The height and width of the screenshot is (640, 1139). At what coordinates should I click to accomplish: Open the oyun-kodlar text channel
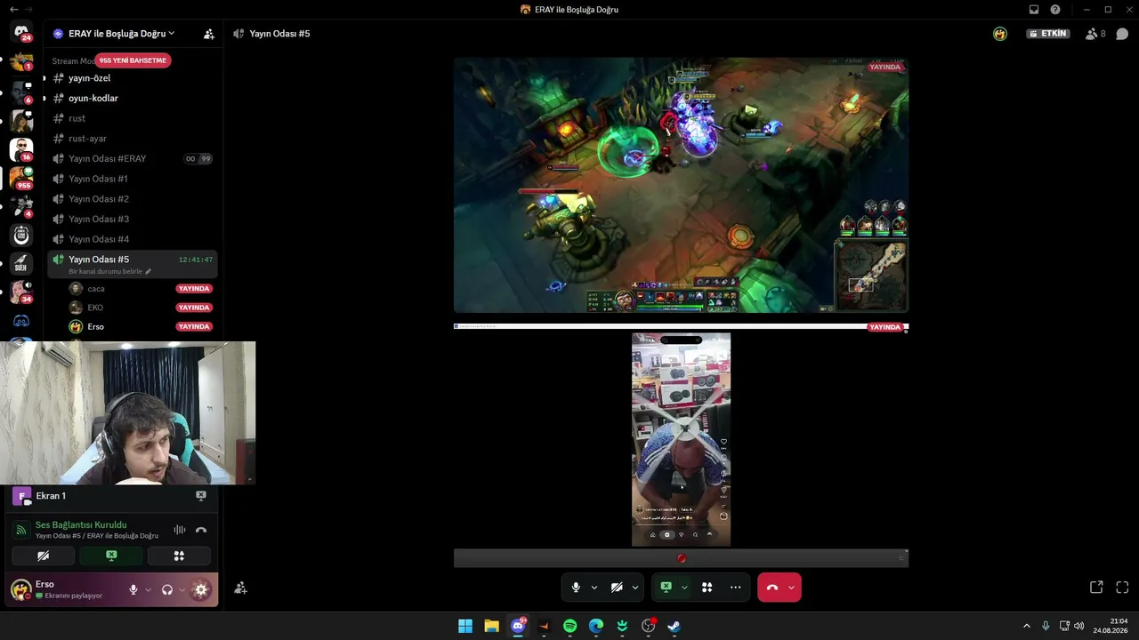[132, 99]
